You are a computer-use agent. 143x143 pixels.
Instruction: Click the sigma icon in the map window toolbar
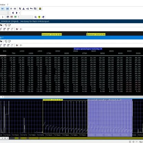[21, 45]
